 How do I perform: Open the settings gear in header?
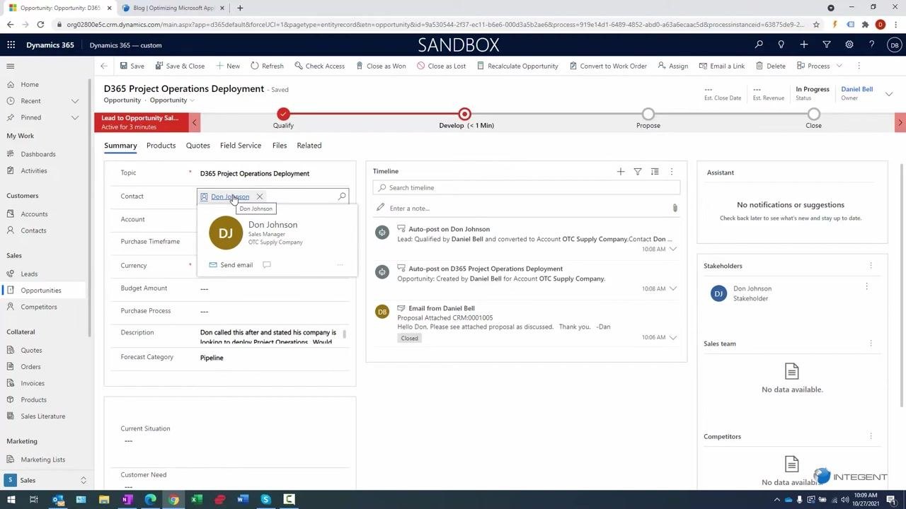pos(849,45)
